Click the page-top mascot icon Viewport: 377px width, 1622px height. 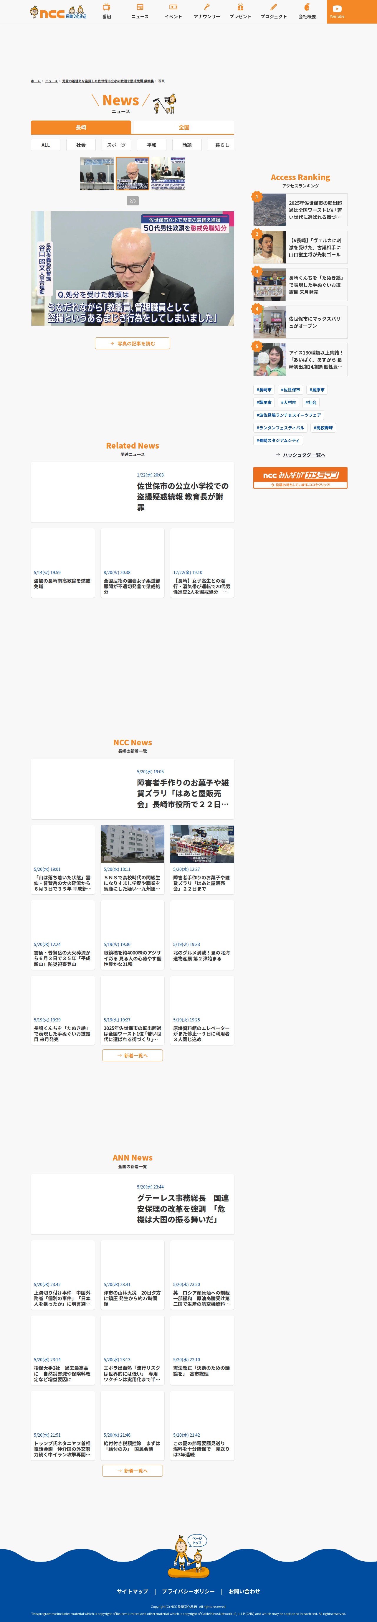coord(189,1557)
